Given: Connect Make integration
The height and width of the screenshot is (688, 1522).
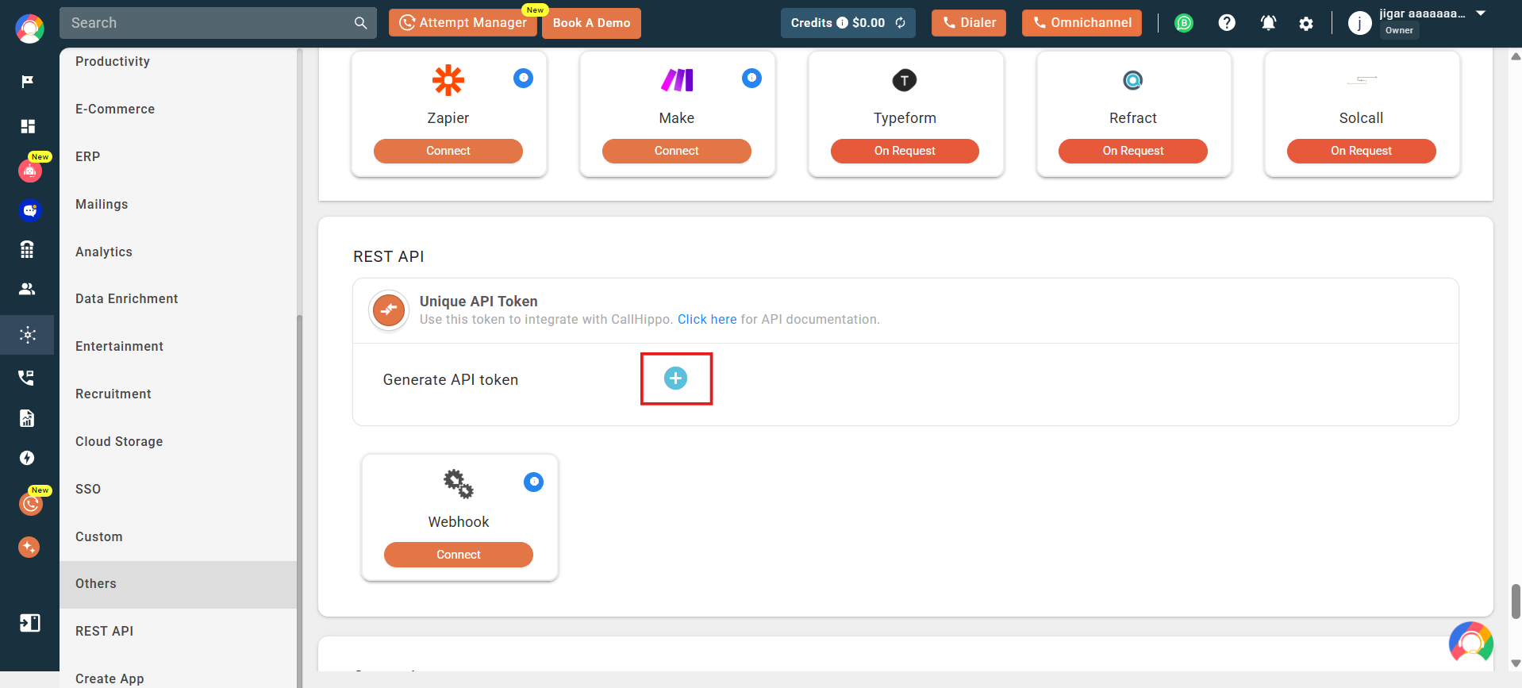Looking at the screenshot, I should pyautogui.click(x=677, y=151).
